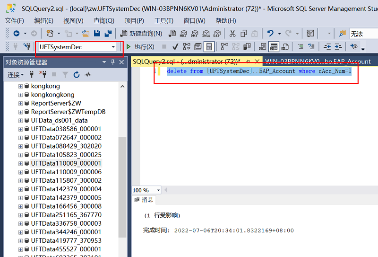Disconnect server in Object Explorer
The width and height of the screenshot is (378, 257).
pyautogui.click(x=43, y=74)
